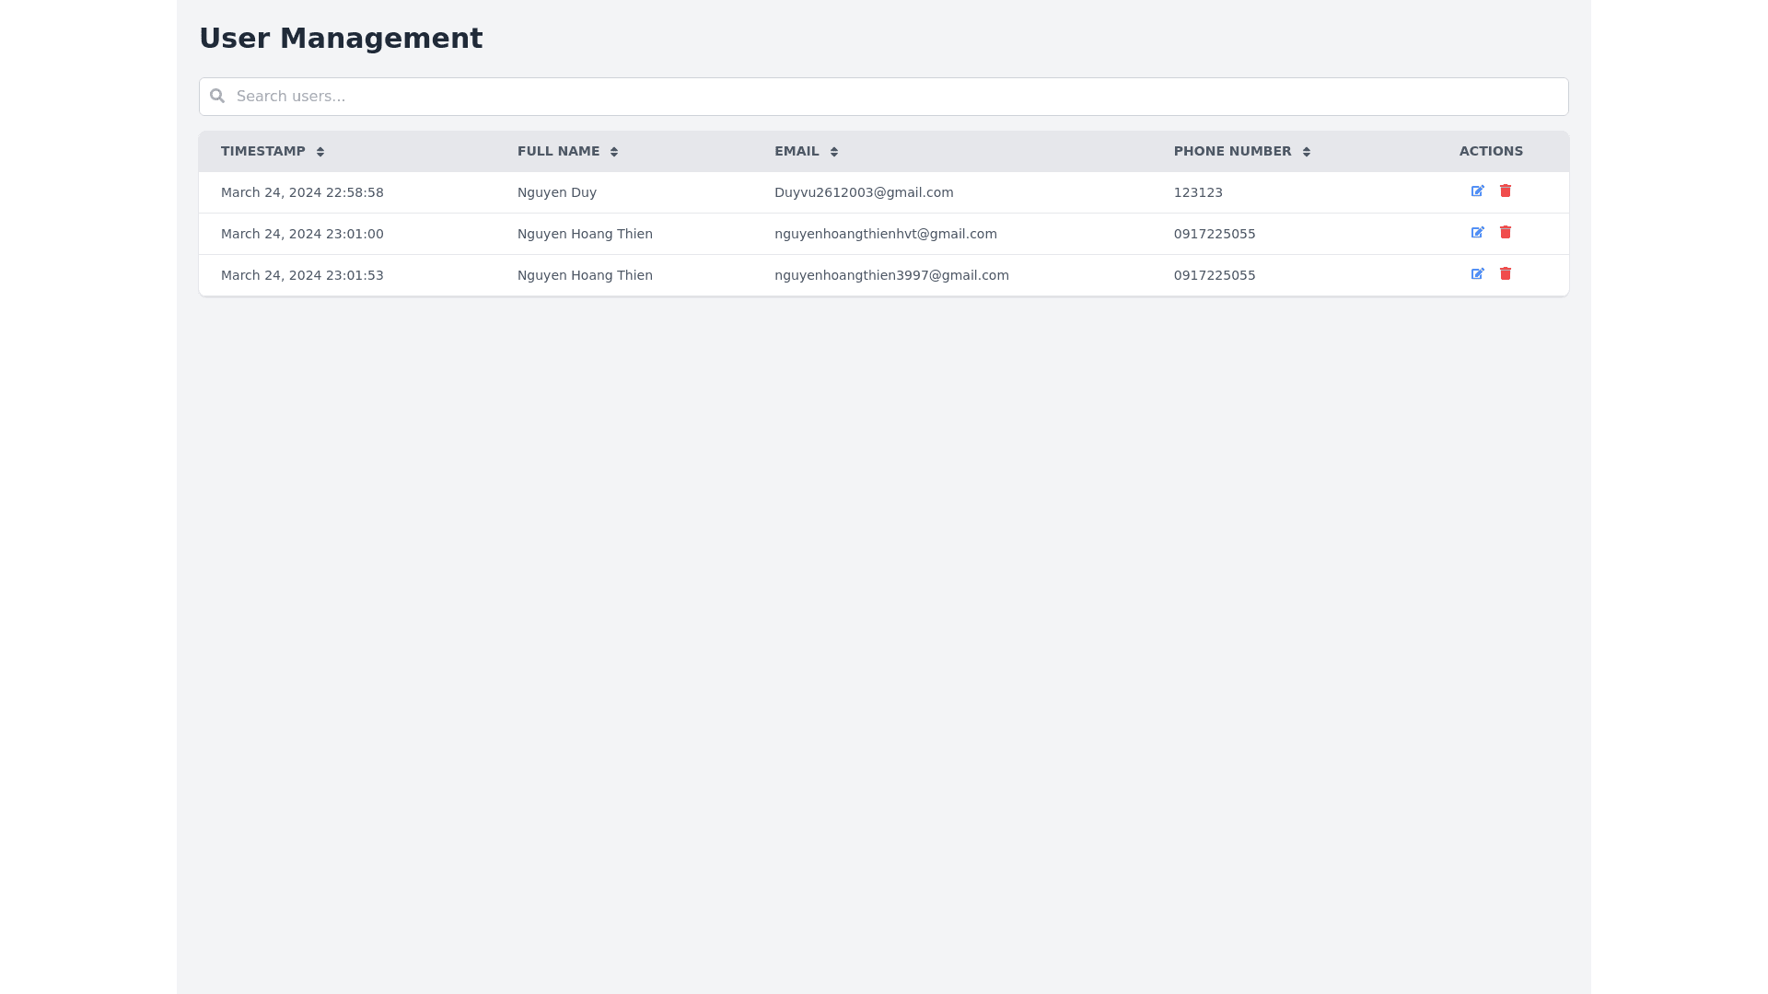Click the edit pencil in the last row

coord(1477,274)
